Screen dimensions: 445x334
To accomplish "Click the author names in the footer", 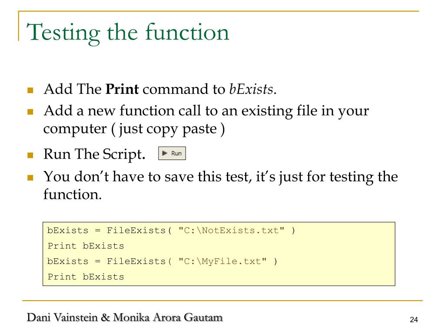I will click(x=125, y=317).
